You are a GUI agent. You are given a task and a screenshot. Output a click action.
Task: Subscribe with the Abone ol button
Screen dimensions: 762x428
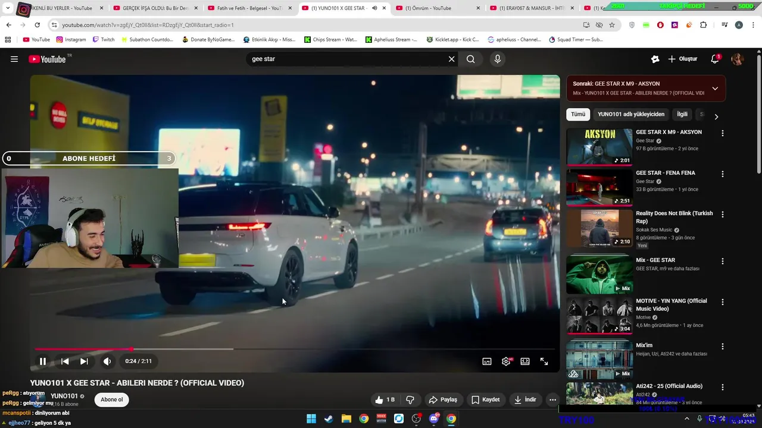point(112,399)
